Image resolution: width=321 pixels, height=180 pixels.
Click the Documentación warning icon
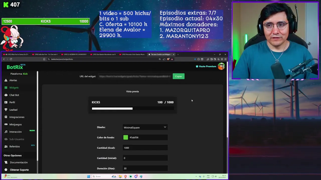6,162
